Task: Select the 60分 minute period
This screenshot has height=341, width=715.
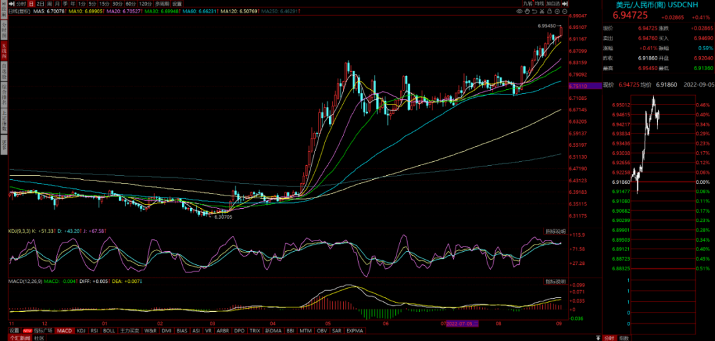Action: (x=131, y=4)
